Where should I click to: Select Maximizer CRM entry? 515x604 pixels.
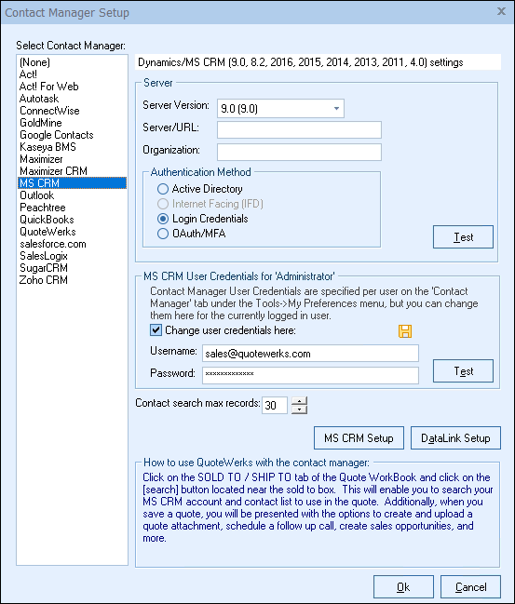[72, 171]
